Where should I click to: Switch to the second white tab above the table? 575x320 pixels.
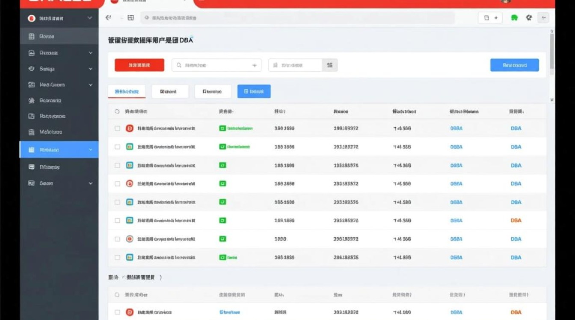click(170, 91)
